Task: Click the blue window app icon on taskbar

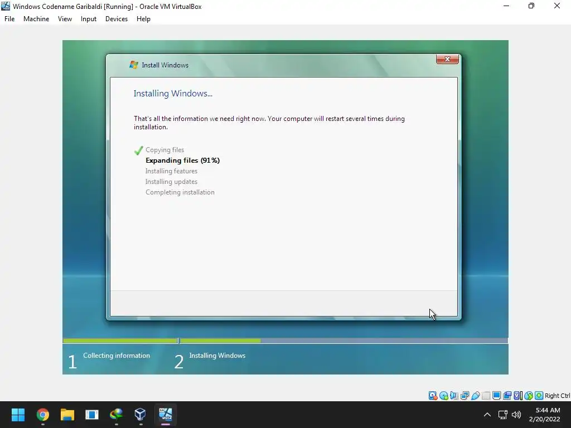Action: click(92, 415)
